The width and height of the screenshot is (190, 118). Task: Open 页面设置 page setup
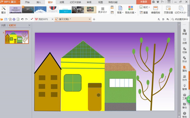[x=168, y=10]
